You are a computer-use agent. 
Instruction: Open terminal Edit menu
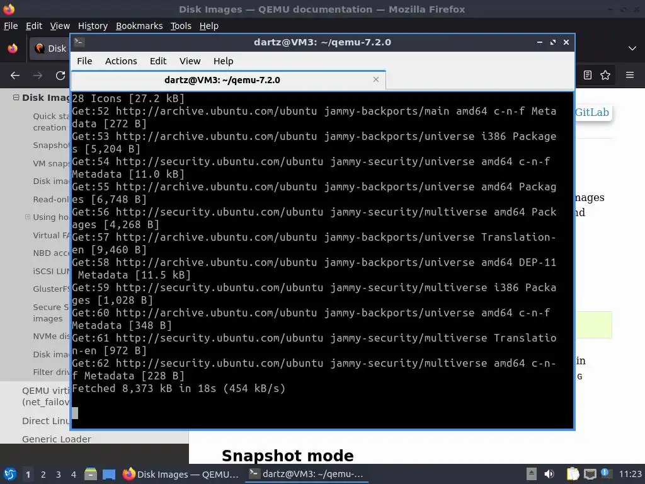(158, 61)
